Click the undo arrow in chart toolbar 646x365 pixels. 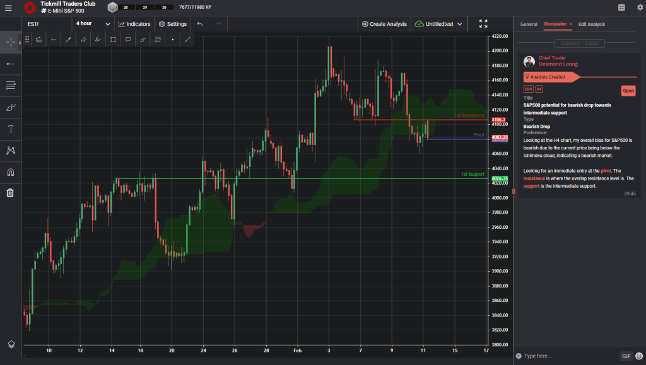point(199,23)
